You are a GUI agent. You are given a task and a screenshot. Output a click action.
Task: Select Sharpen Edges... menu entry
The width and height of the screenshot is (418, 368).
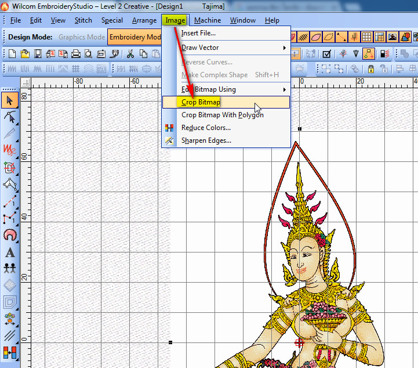pyautogui.click(x=226, y=140)
